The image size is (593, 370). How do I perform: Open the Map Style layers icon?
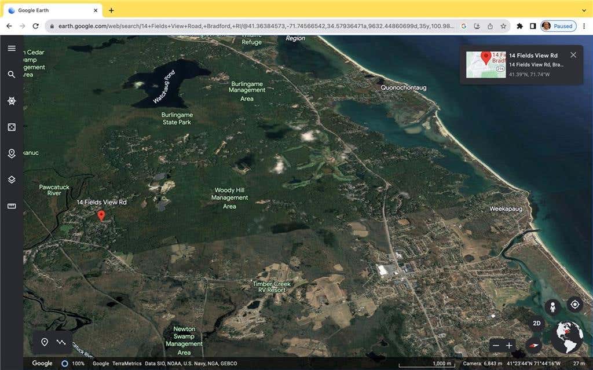pyautogui.click(x=12, y=179)
